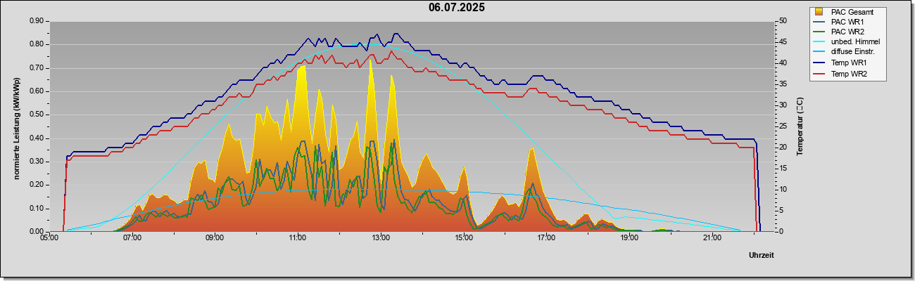The height and width of the screenshot is (281, 915).
Task: Click the PAC Gesamt orange legend swatch
Action: [819, 12]
